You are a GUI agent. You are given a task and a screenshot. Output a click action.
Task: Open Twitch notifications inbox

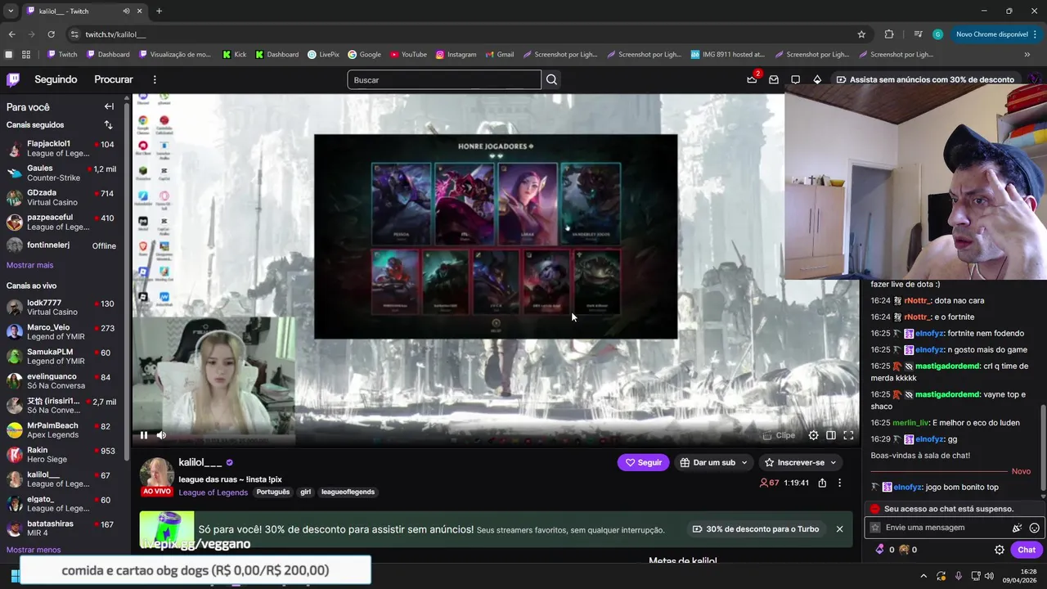774,79
